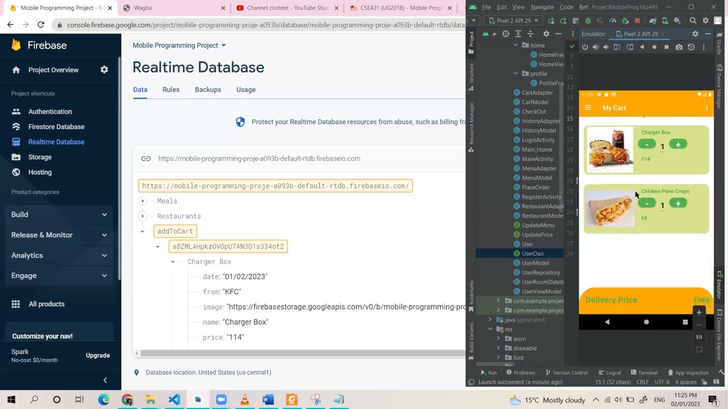This screenshot has width=728, height=409.
Task: Open overflow menu in My Cart app bar
Action: tap(706, 108)
